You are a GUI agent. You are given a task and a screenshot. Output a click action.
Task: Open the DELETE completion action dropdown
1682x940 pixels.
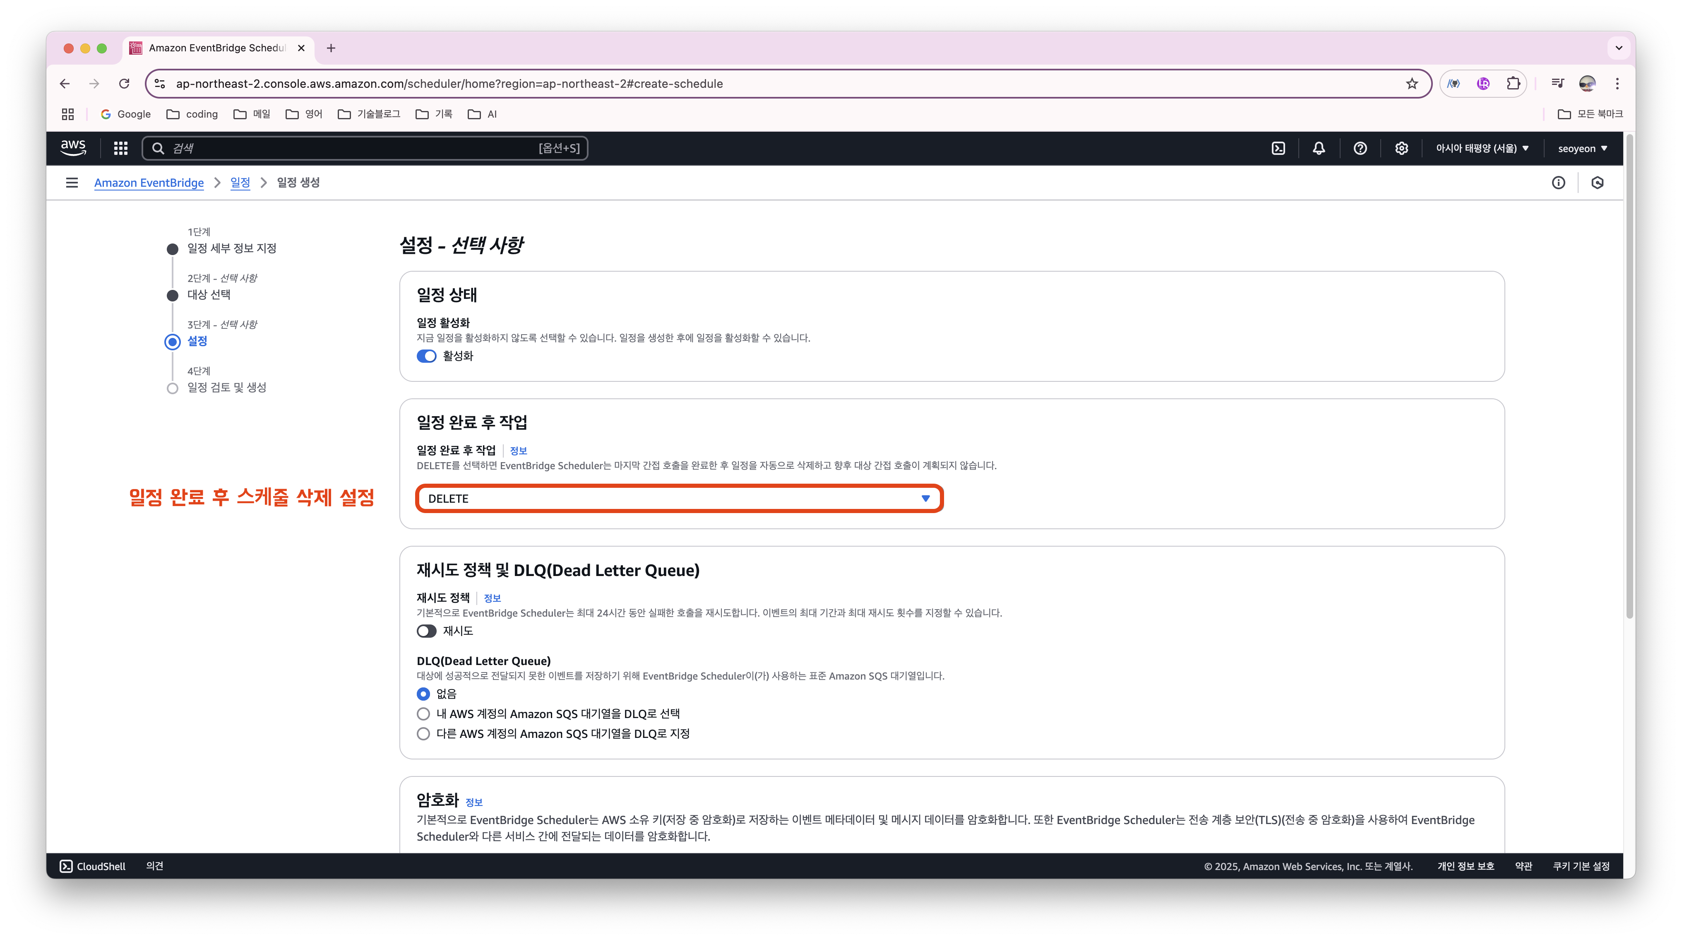(x=679, y=499)
